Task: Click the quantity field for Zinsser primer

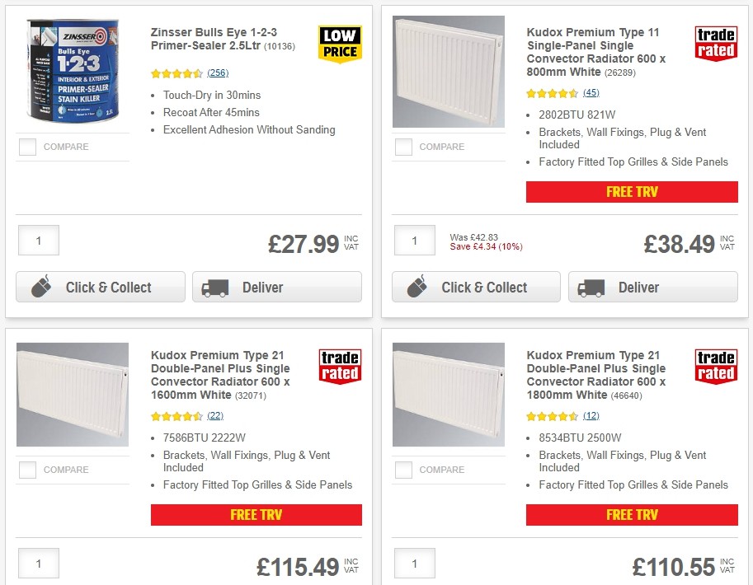Action: point(38,240)
